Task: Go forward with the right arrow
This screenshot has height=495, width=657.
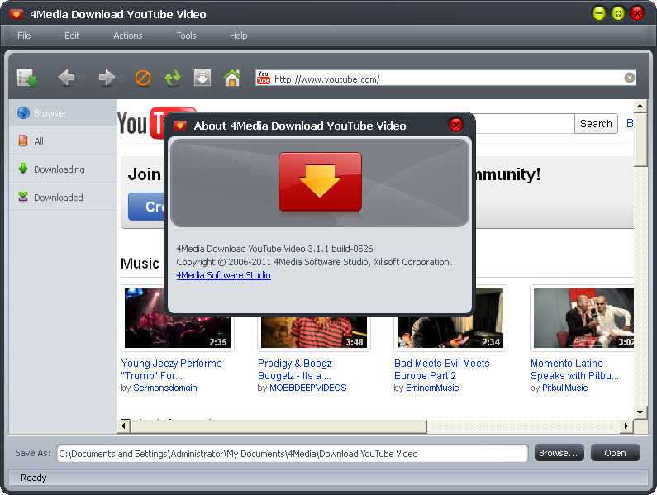Action: pos(107,78)
